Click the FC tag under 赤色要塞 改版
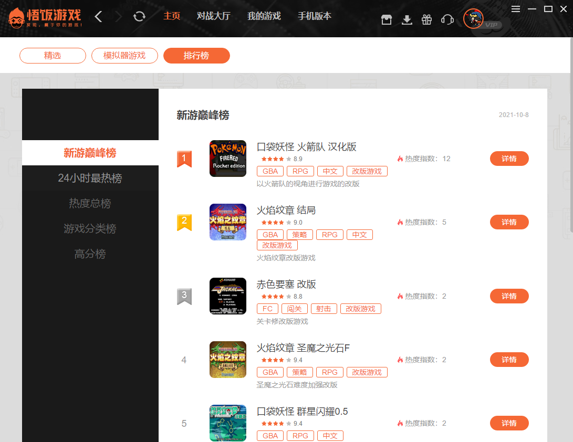The image size is (573, 442). [x=267, y=309]
